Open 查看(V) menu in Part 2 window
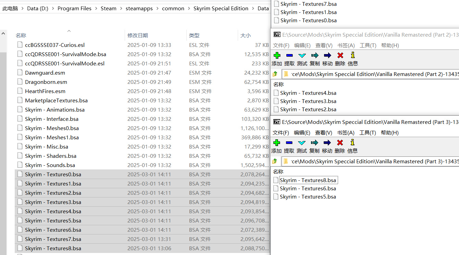Viewport: 459px width, 255px height. click(x=324, y=45)
